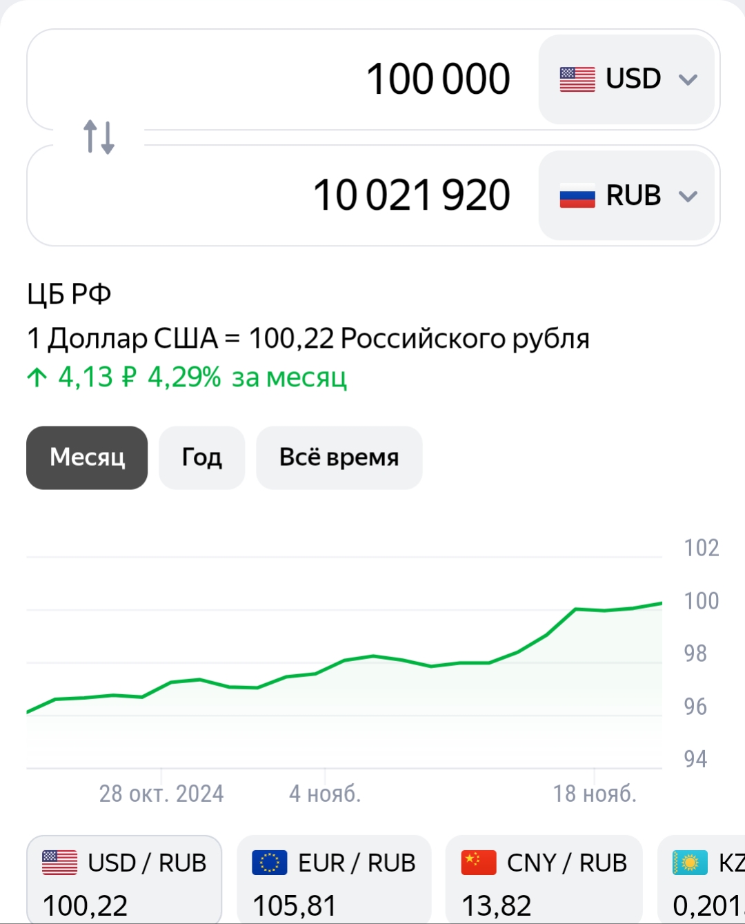Click the US flag icon in the USD selector
745x924 pixels.
point(577,79)
